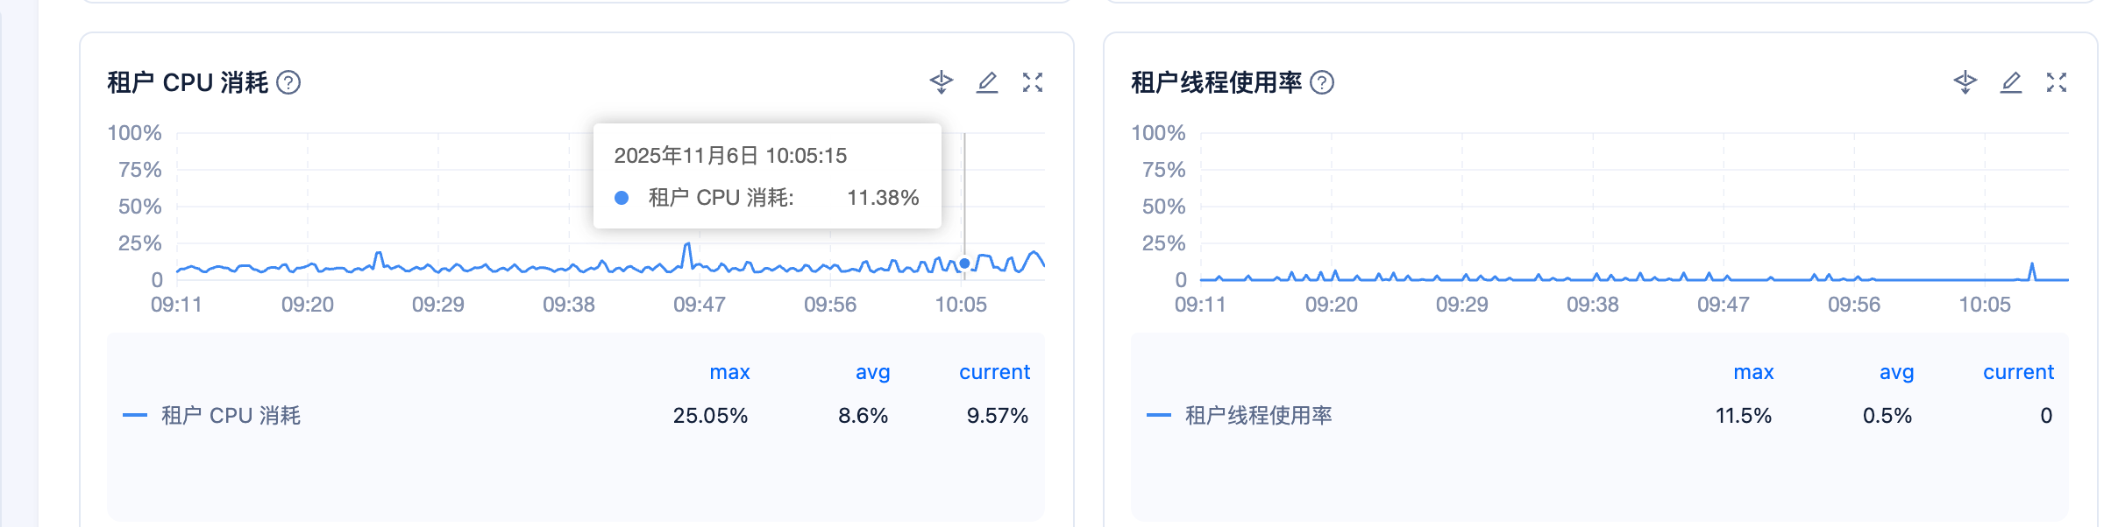Maximize the 租户线程使用率 chart to fullscreen
This screenshot has width=2118, height=527.
click(x=2057, y=82)
